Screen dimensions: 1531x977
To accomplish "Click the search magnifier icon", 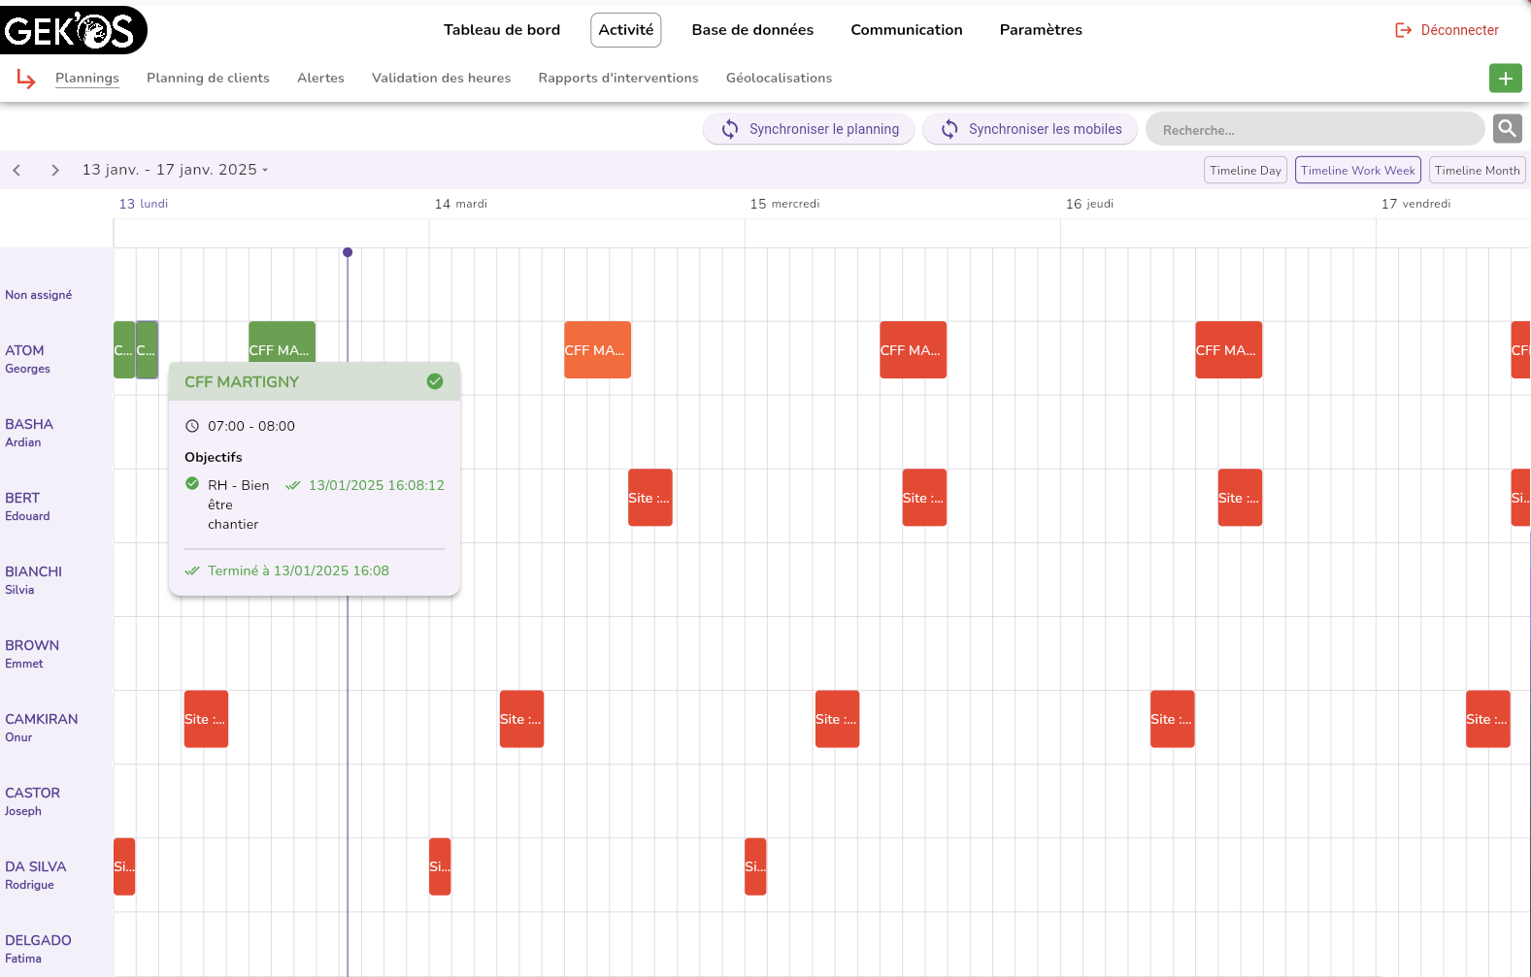I will [1507, 128].
